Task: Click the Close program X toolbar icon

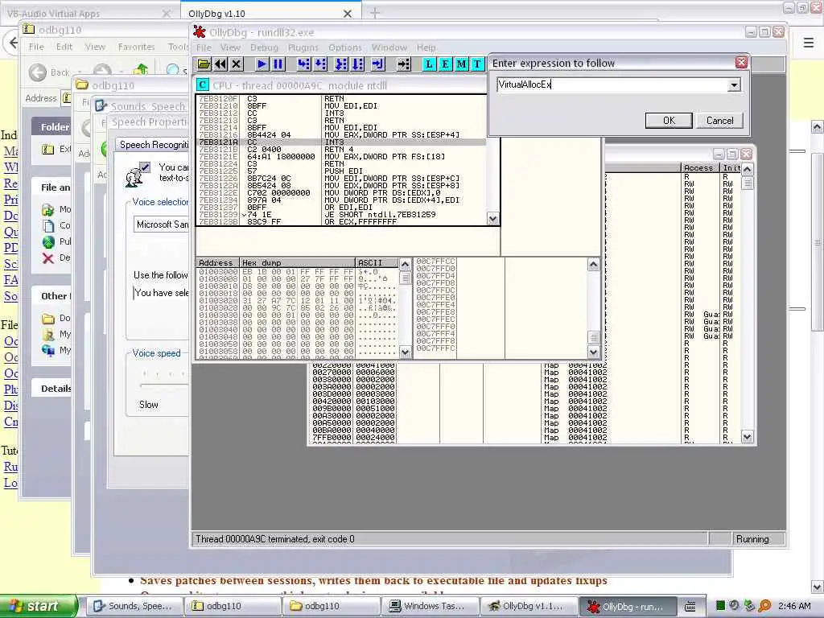Action: point(237,64)
